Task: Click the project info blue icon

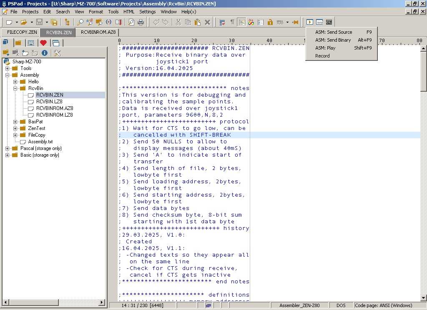Action: click(x=45, y=53)
